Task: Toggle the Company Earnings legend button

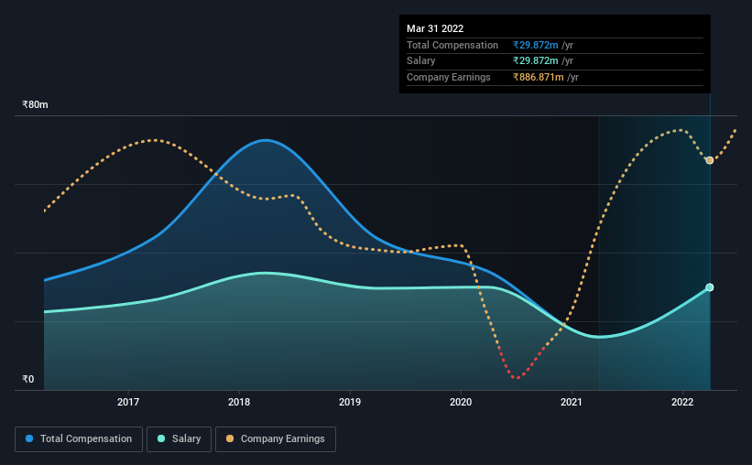Action: [x=276, y=439]
